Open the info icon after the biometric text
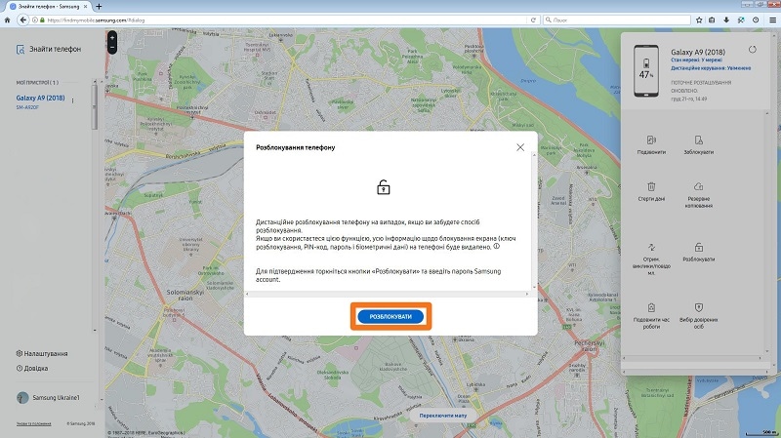This screenshot has height=438, width=781. click(497, 246)
